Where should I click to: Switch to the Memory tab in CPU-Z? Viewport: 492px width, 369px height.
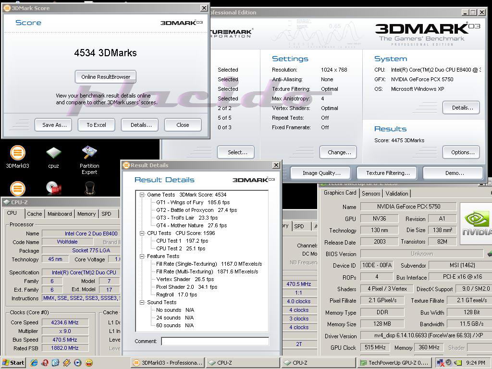(86, 214)
